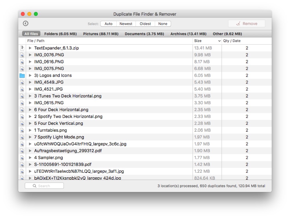Image resolution: width=290 pixels, height=218 pixels.
Task: Click the zip file icon for TextExpander_6.1.3.zip
Action: [x=22, y=48]
